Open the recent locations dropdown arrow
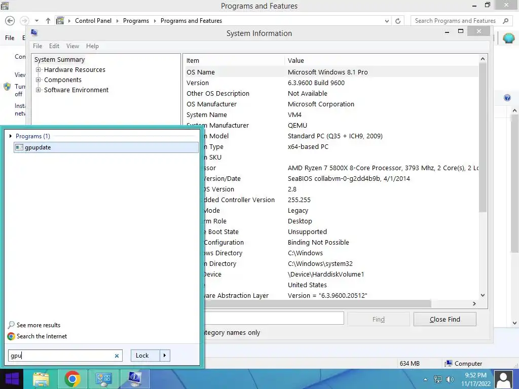Screen dimensions: 519x389 36,20
